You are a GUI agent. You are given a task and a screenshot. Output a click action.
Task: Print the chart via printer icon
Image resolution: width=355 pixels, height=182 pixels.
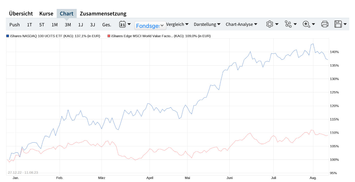(325, 24)
